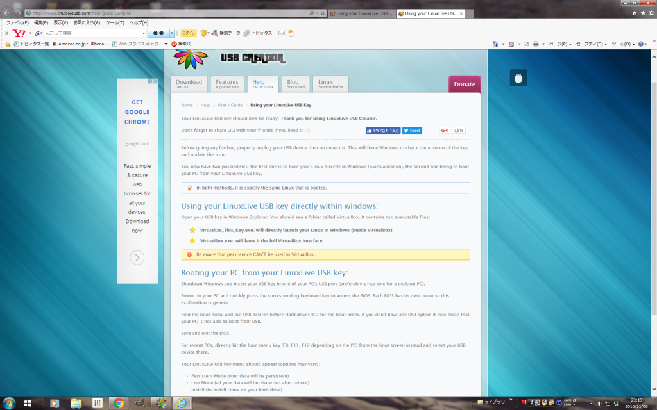Viewport: 657px width, 410px height.
Task: Click the Donate button
Action: 465,84
